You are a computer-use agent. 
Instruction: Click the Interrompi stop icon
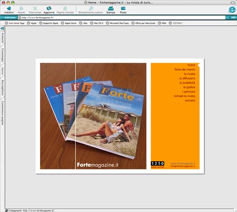coord(35,8)
